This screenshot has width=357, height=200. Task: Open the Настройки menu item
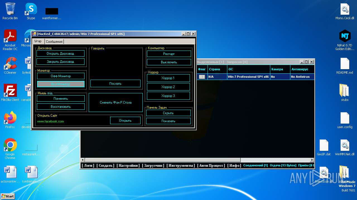coord(128,166)
